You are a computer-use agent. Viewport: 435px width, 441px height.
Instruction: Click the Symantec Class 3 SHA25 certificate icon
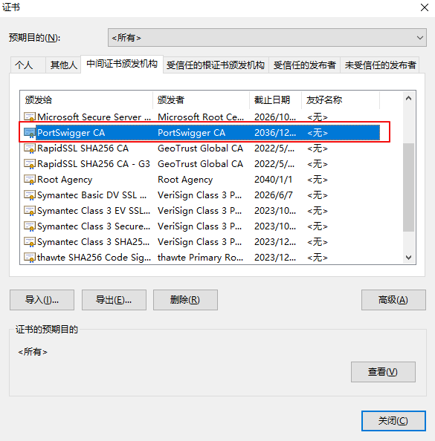pyautogui.click(x=30, y=242)
